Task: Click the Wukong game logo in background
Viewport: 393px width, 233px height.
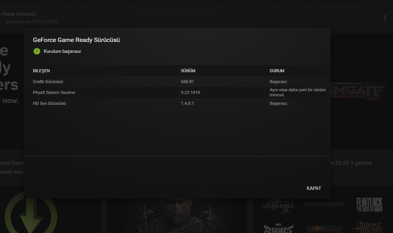Action: pos(278,205)
